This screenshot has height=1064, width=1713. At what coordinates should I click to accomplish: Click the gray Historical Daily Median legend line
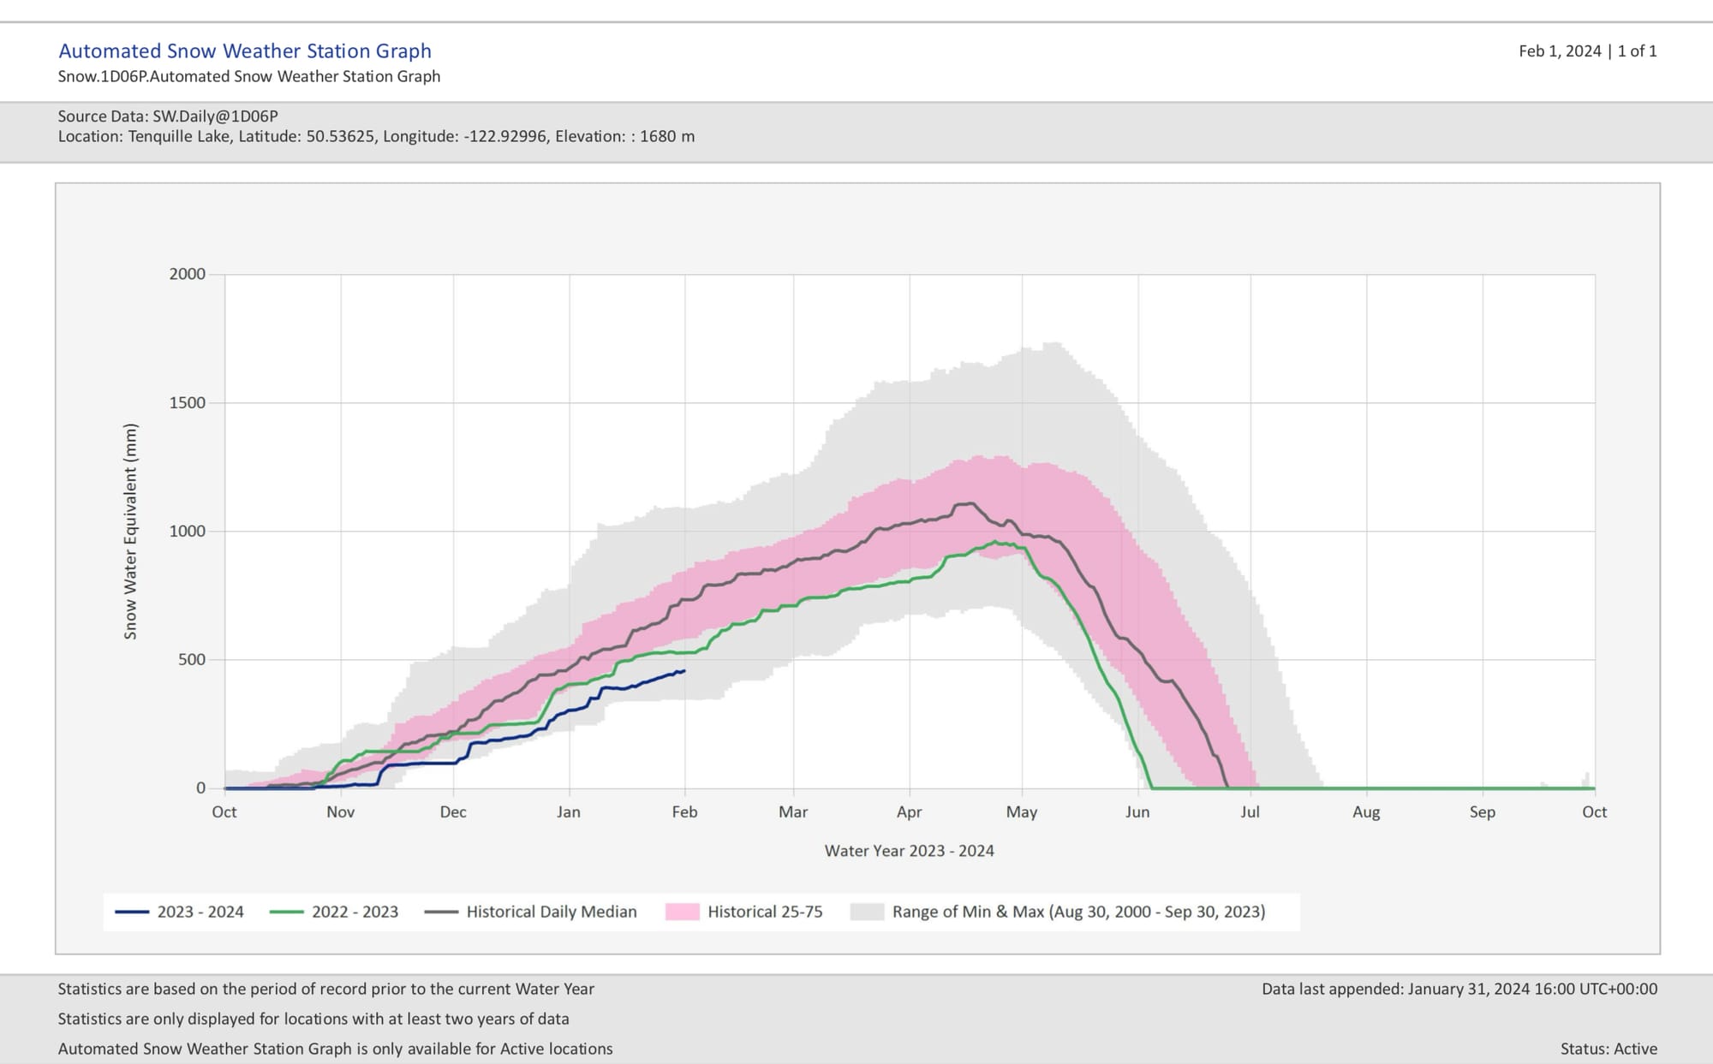(x=441, y=912)
